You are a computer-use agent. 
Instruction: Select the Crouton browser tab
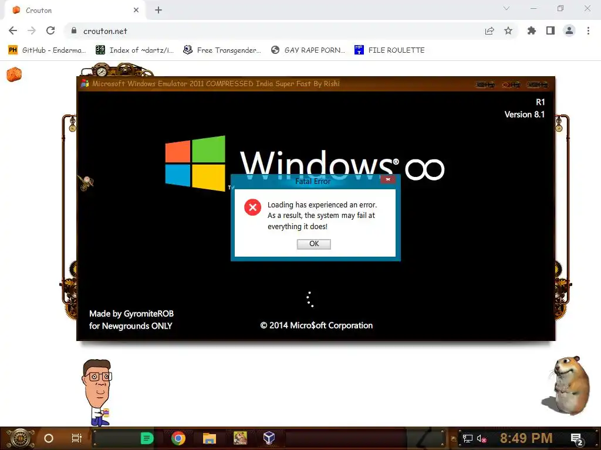click(75, 11)
